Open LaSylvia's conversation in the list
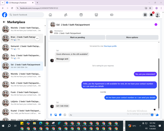Screen dimensions: 164x131 point(22,103)
